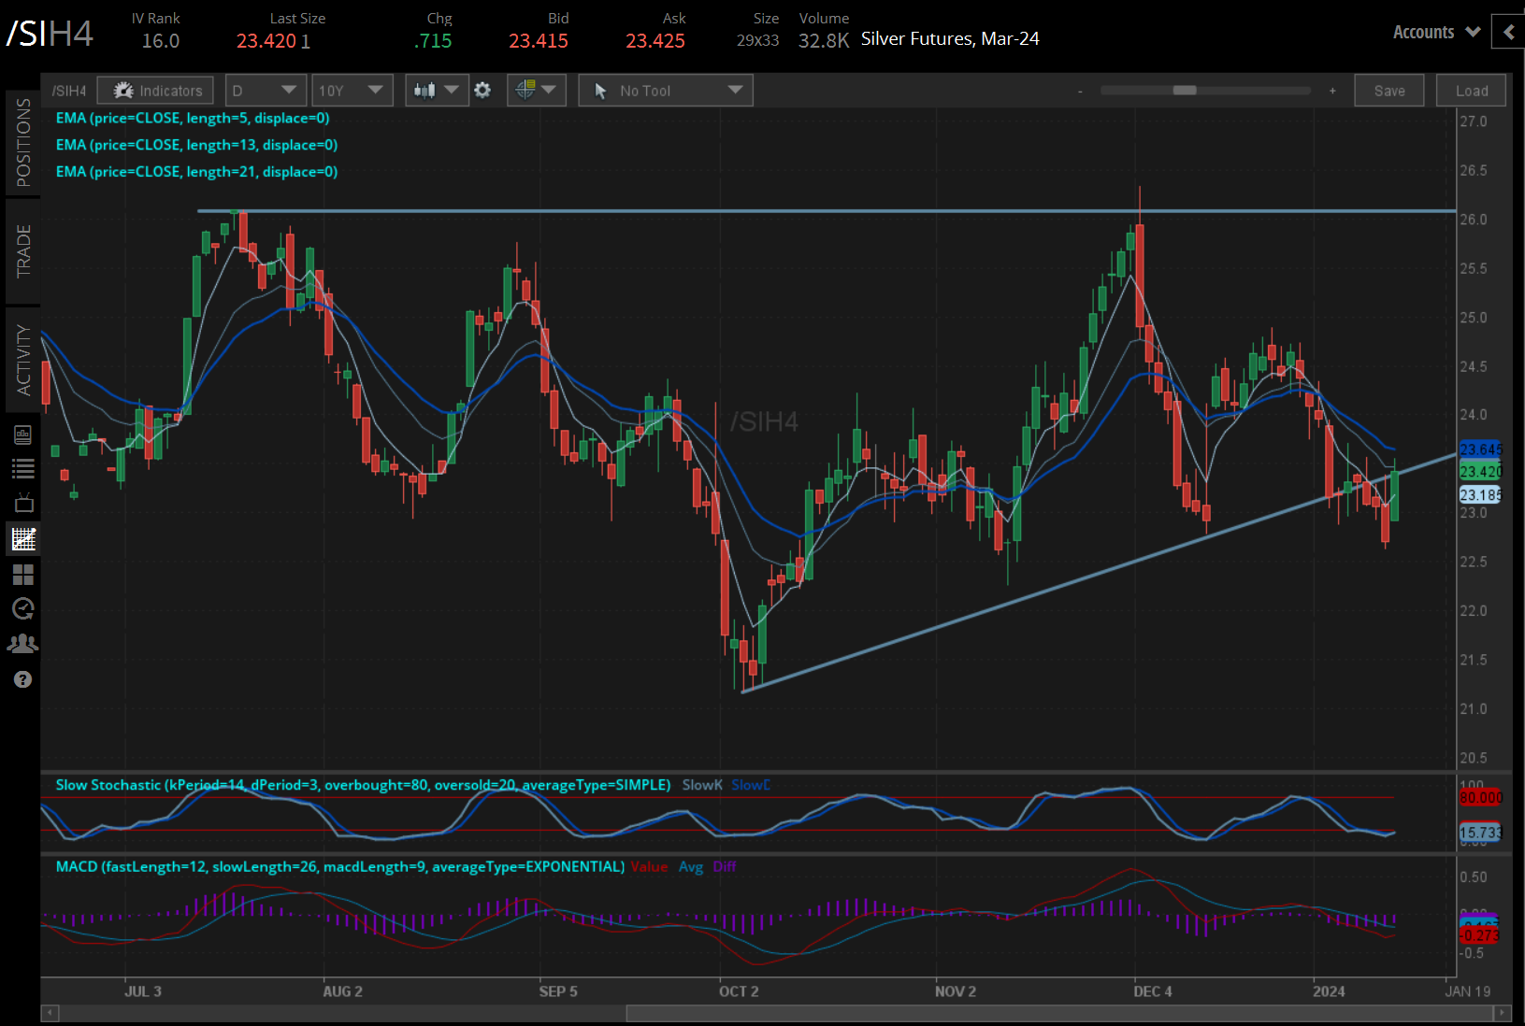This screenshot has width=1525, height=1026.
Task: Switch to the TRADE side tab
Action: point(23,250)
